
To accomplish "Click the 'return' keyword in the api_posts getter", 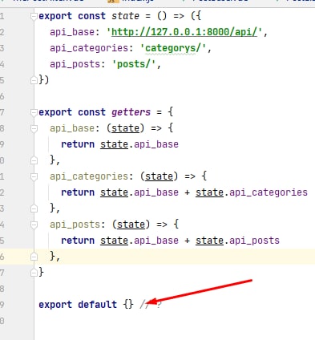I will pos(78,241).
